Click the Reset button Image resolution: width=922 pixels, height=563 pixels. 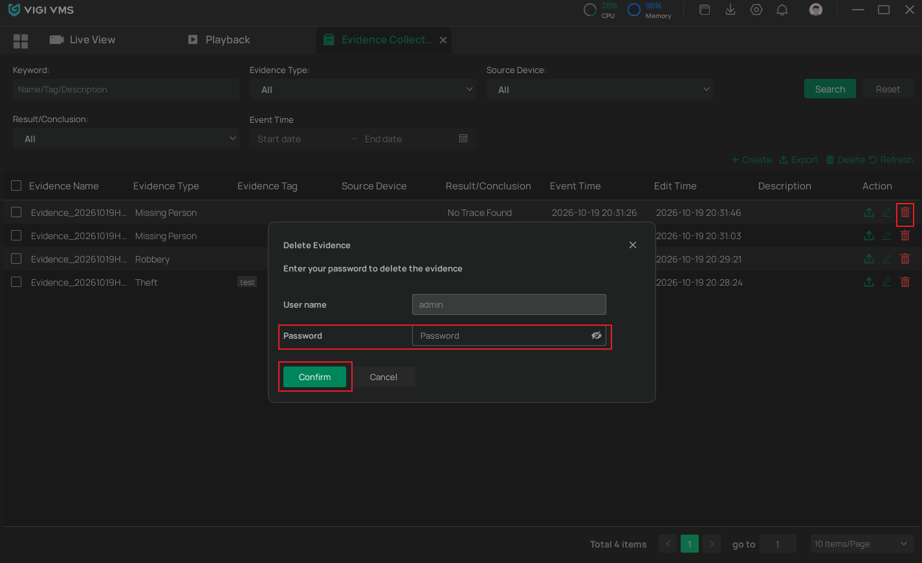pos(888,89)
